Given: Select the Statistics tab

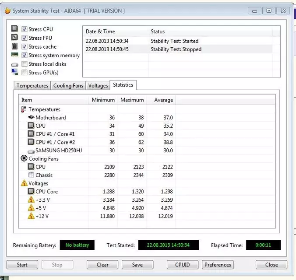Looking at the screenshot, I should [123, 85].
